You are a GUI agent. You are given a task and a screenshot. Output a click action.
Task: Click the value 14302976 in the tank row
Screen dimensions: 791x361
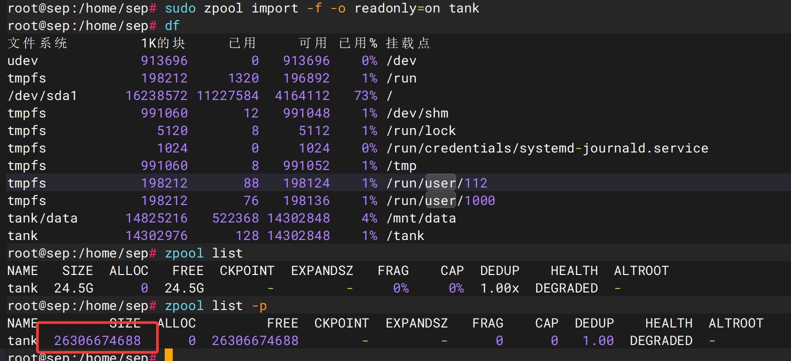pyautogui.click(x=157, y=236)
